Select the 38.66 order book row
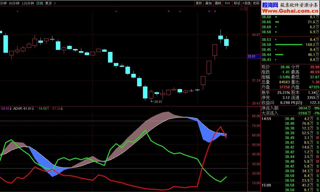This screenshot has height=192, width=320. [x=290, y=22]
